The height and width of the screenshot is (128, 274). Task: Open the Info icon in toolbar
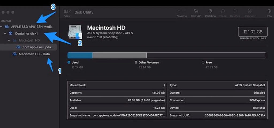tap(269, 11)
